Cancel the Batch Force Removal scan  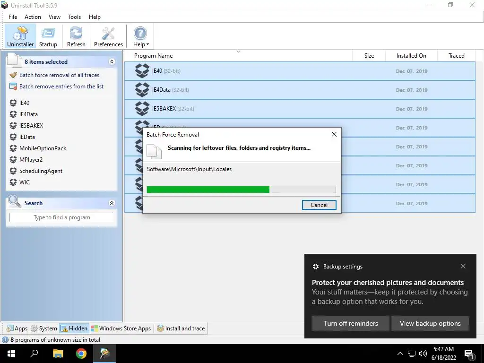click(x=319, y=205)
